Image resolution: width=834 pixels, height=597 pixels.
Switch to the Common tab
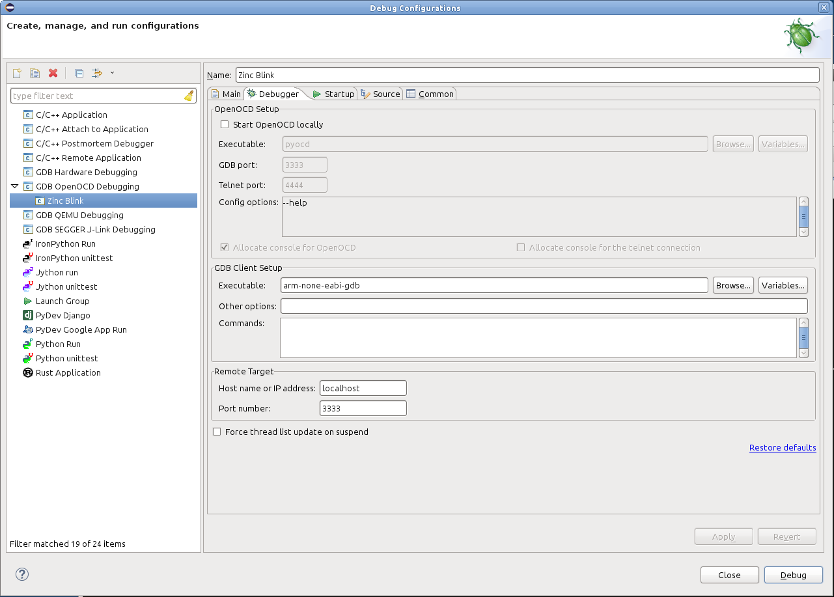pos(430,94)
